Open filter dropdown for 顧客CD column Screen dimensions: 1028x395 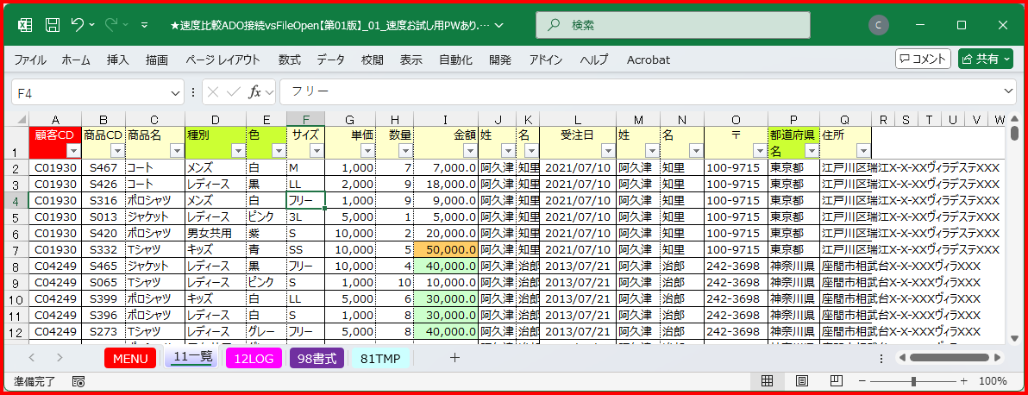pyautogui.click(x=72, y=151)
